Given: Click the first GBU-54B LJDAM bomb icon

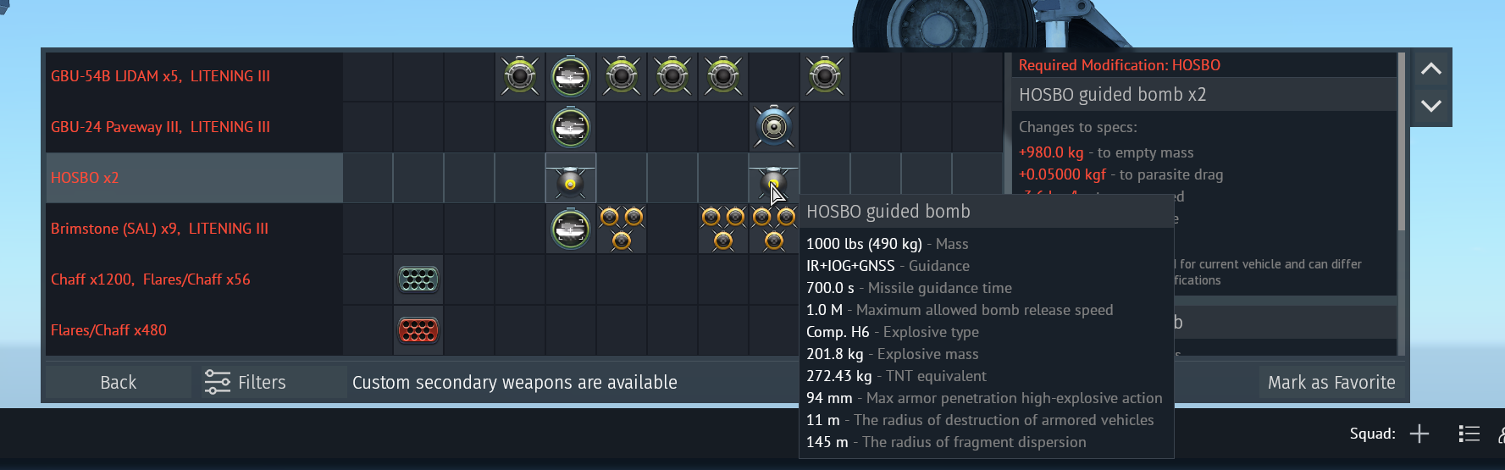Looking at the screenshot, I should click(520, 76).
